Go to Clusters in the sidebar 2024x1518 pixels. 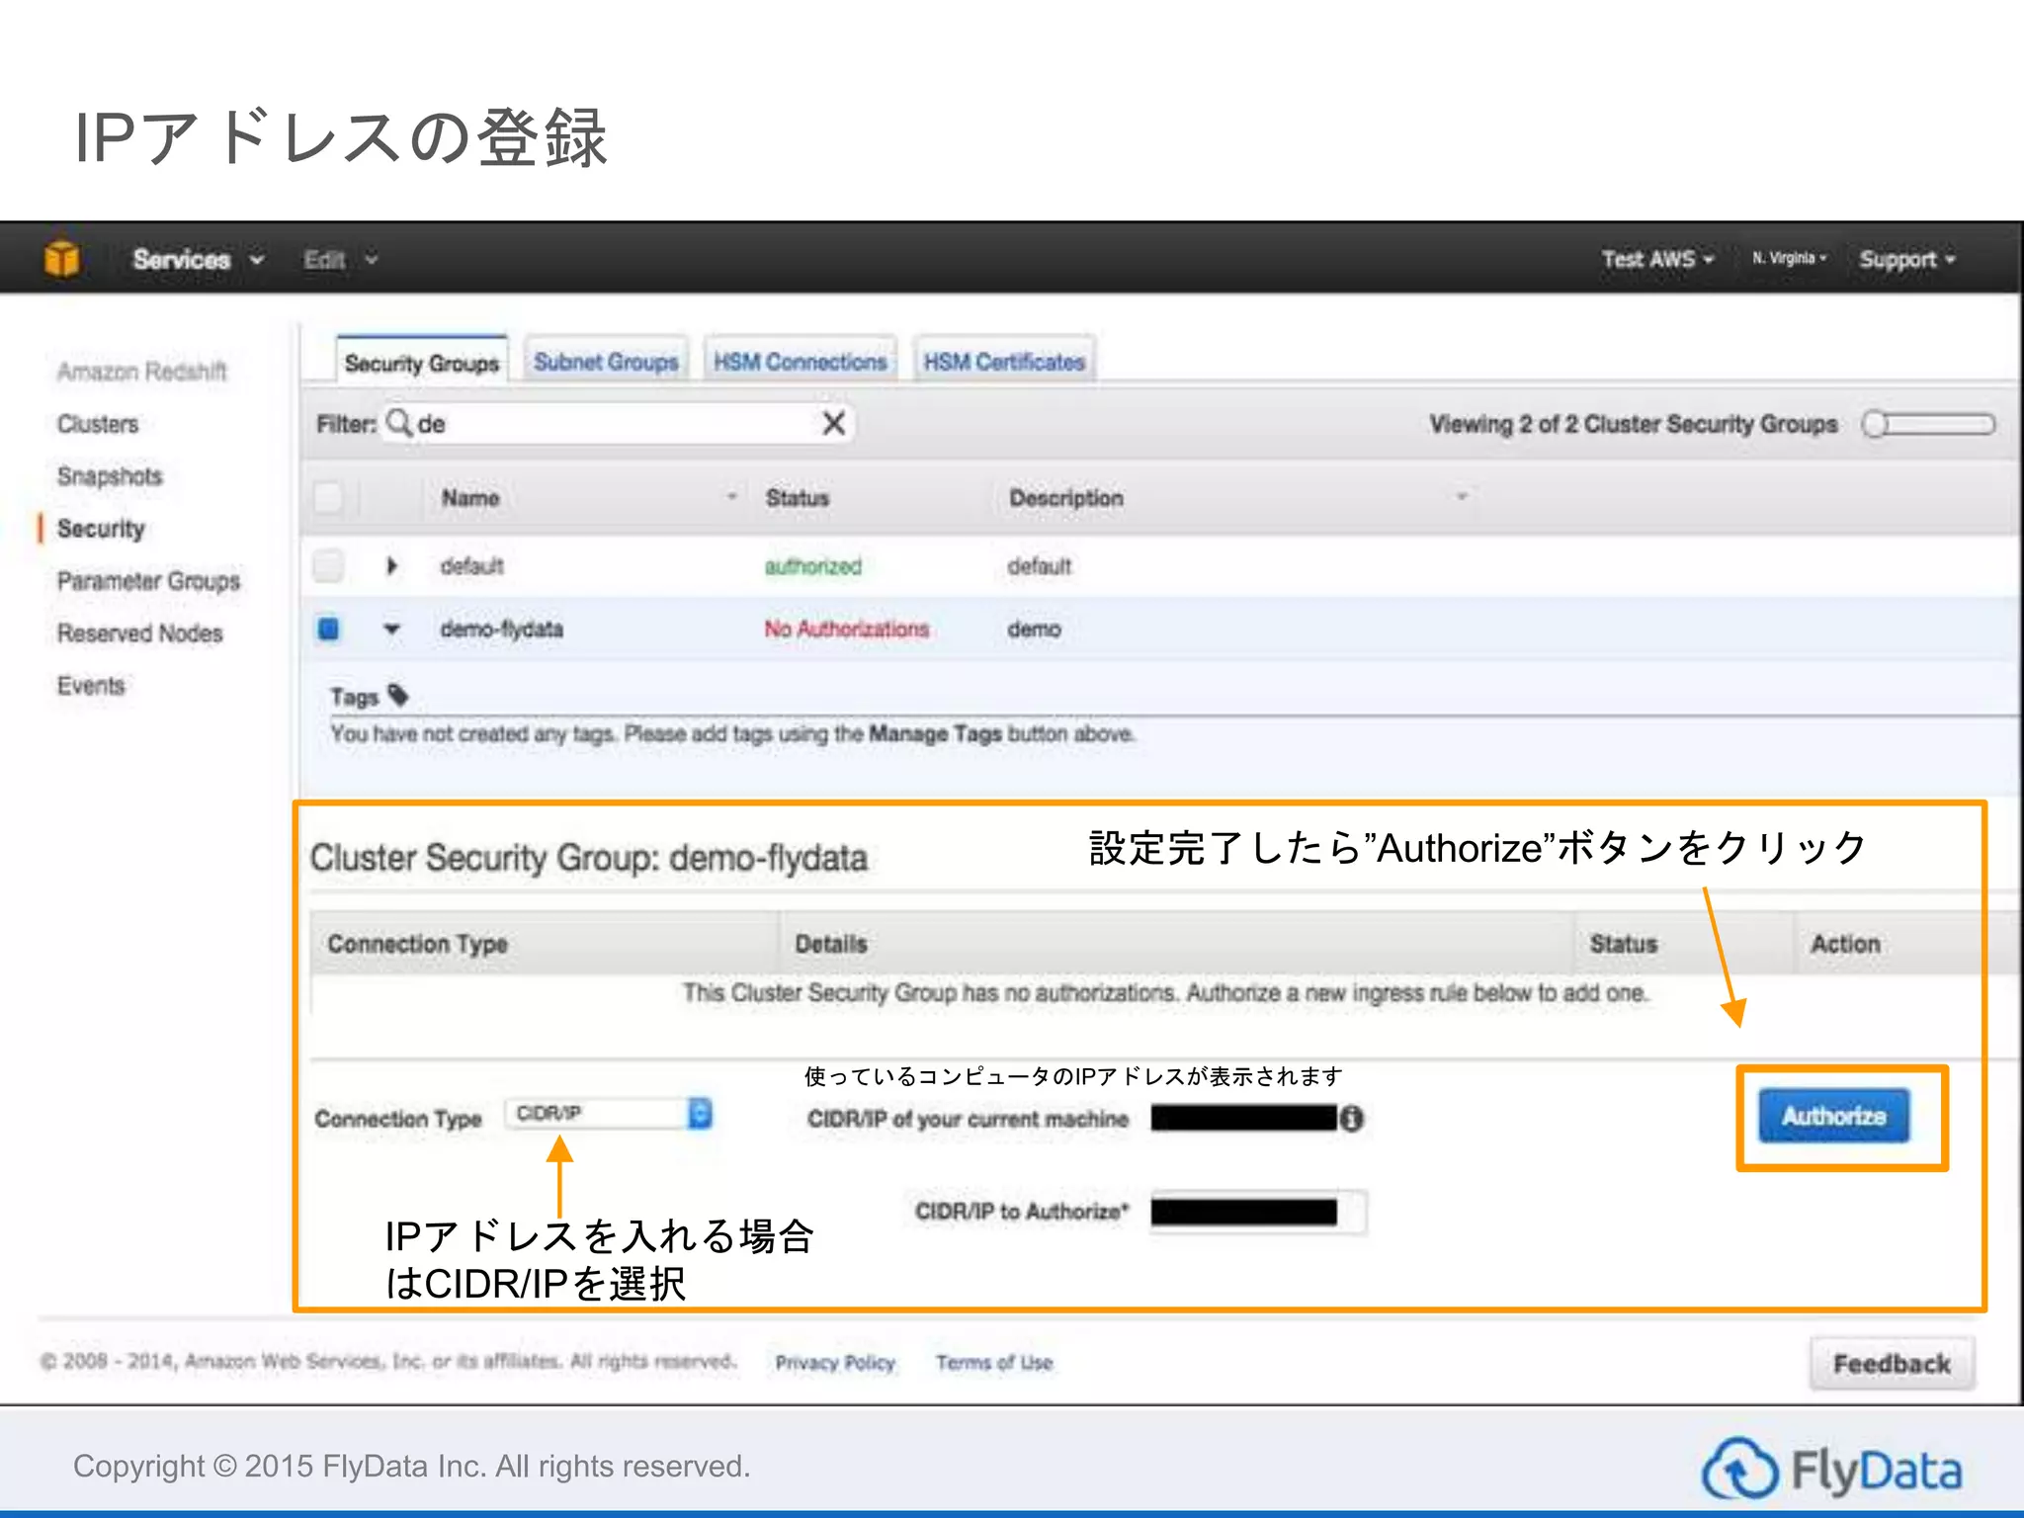point(98,424)
